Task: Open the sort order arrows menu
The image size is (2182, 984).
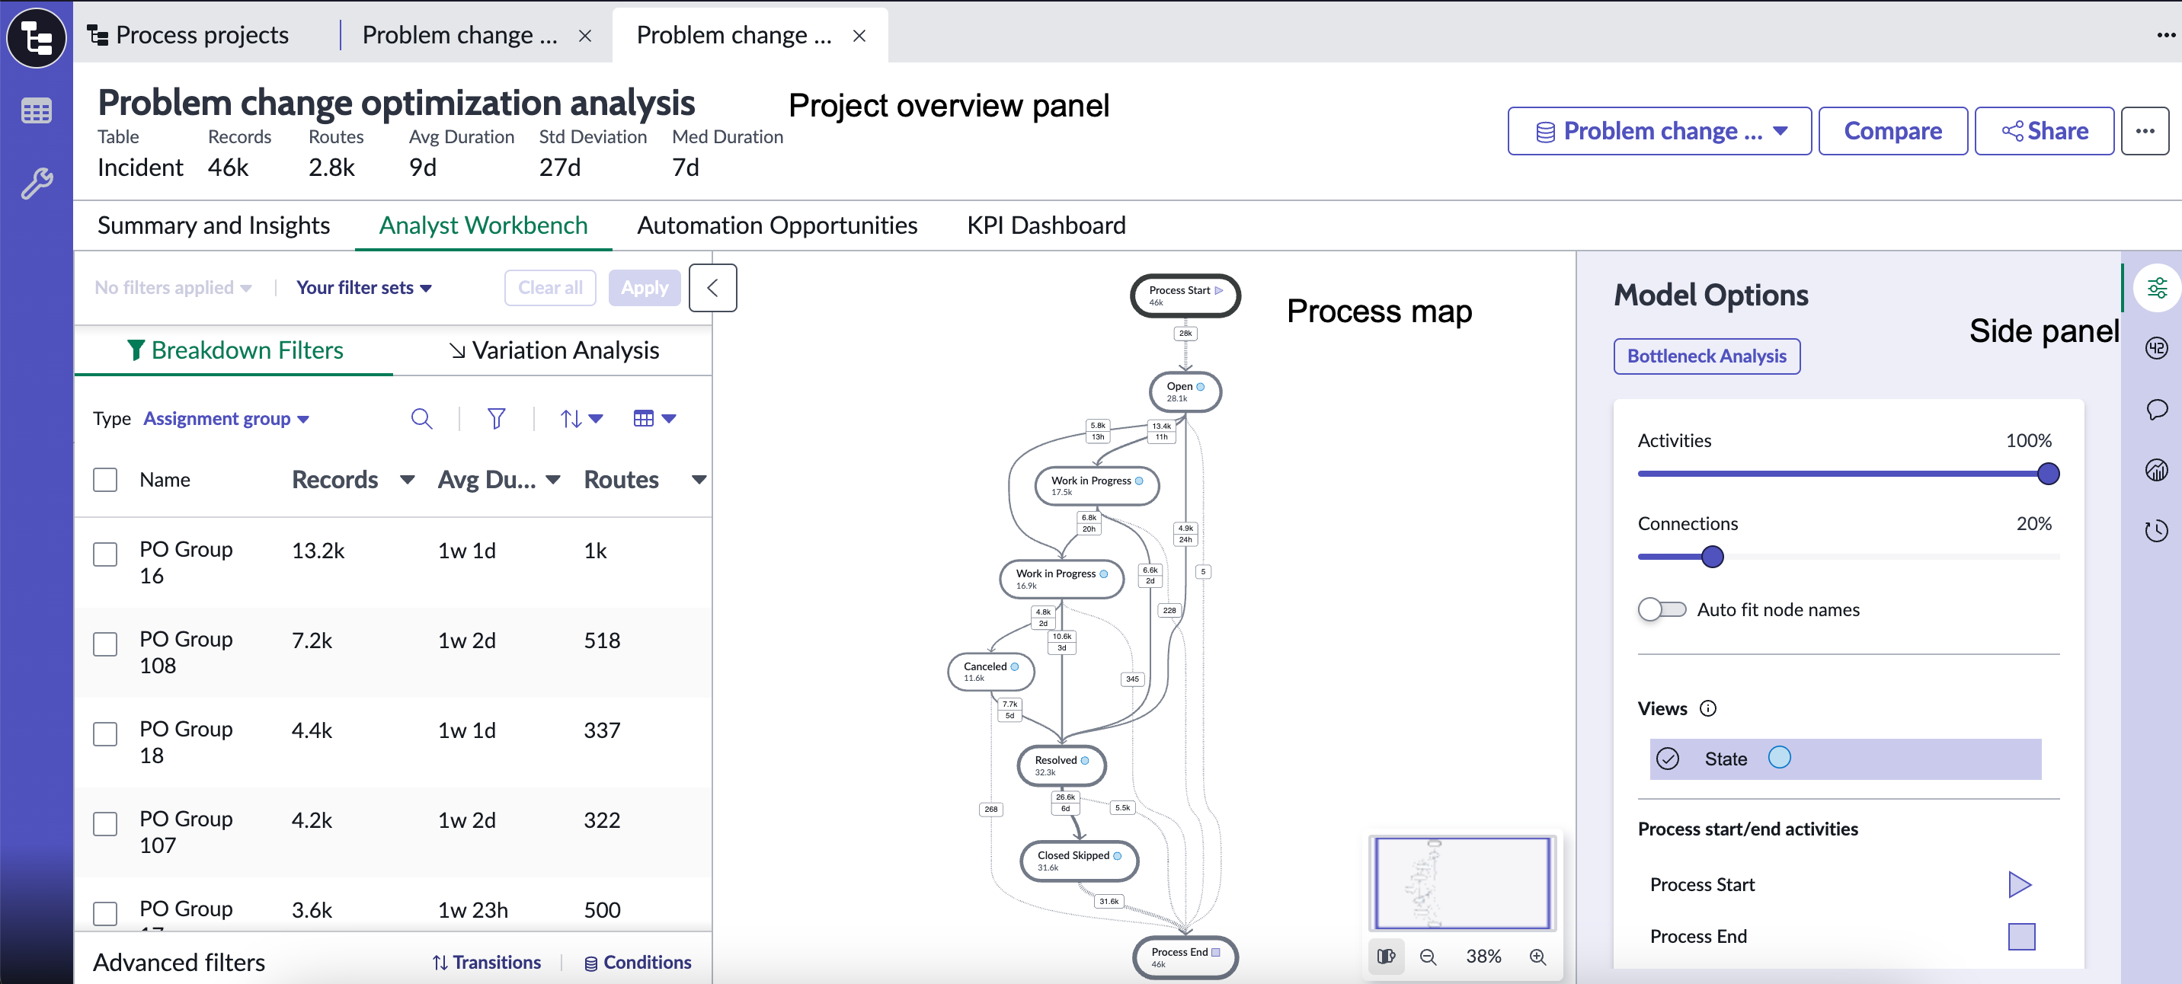Action: pyautogui.click(x=581, y=418)
